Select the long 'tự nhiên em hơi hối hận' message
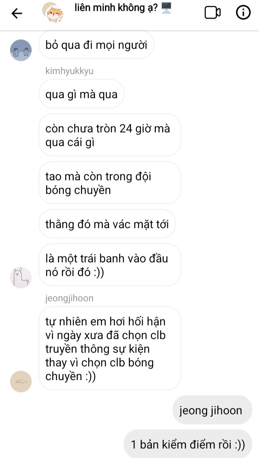 pos(110,348)
